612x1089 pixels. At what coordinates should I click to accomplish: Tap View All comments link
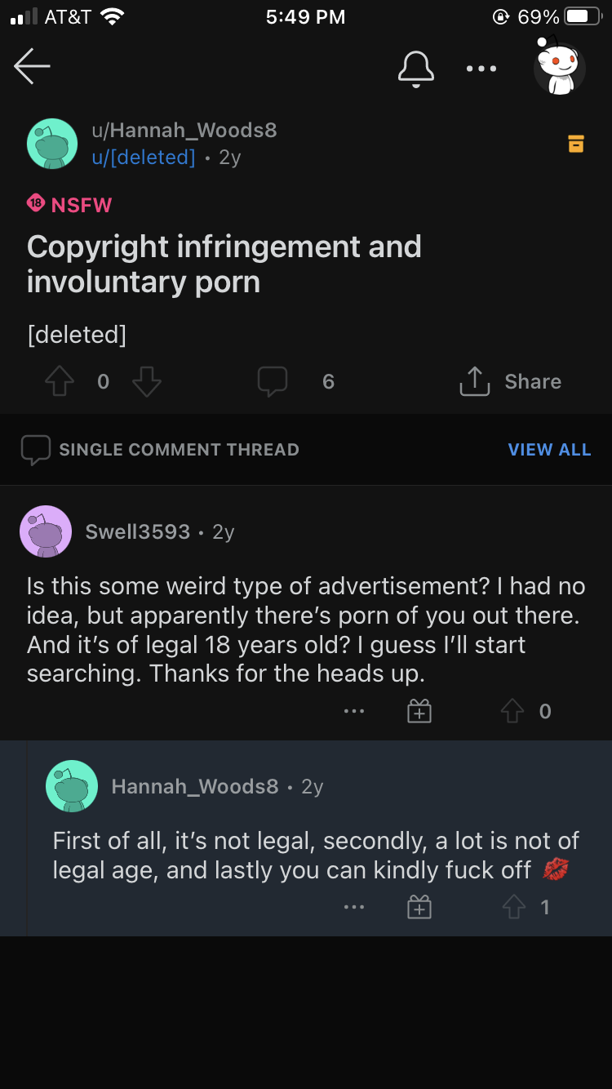[549, 450]
